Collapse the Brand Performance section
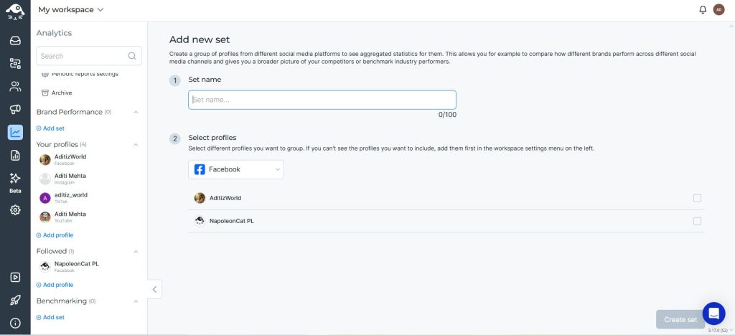The width and height of the screenshot is (735, 335). [136, 112]
